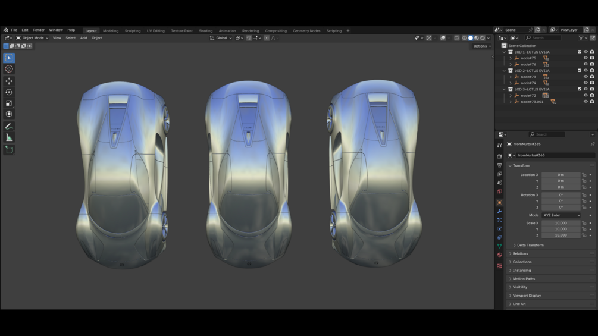
Task: Expand node#72 in the outliner
Action: click(511, 96)
